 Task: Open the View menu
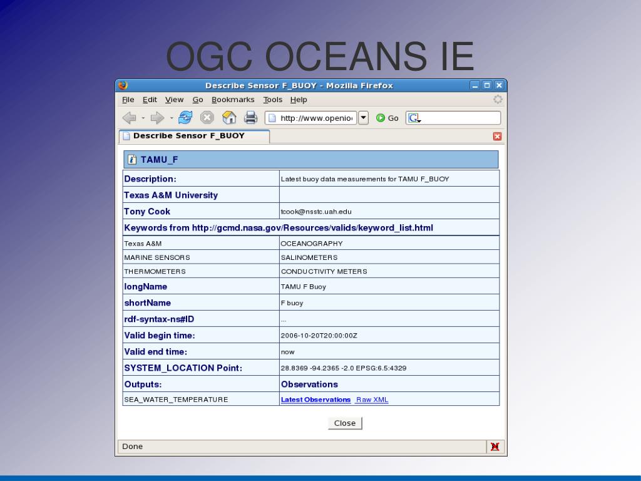tap(174, 100)
